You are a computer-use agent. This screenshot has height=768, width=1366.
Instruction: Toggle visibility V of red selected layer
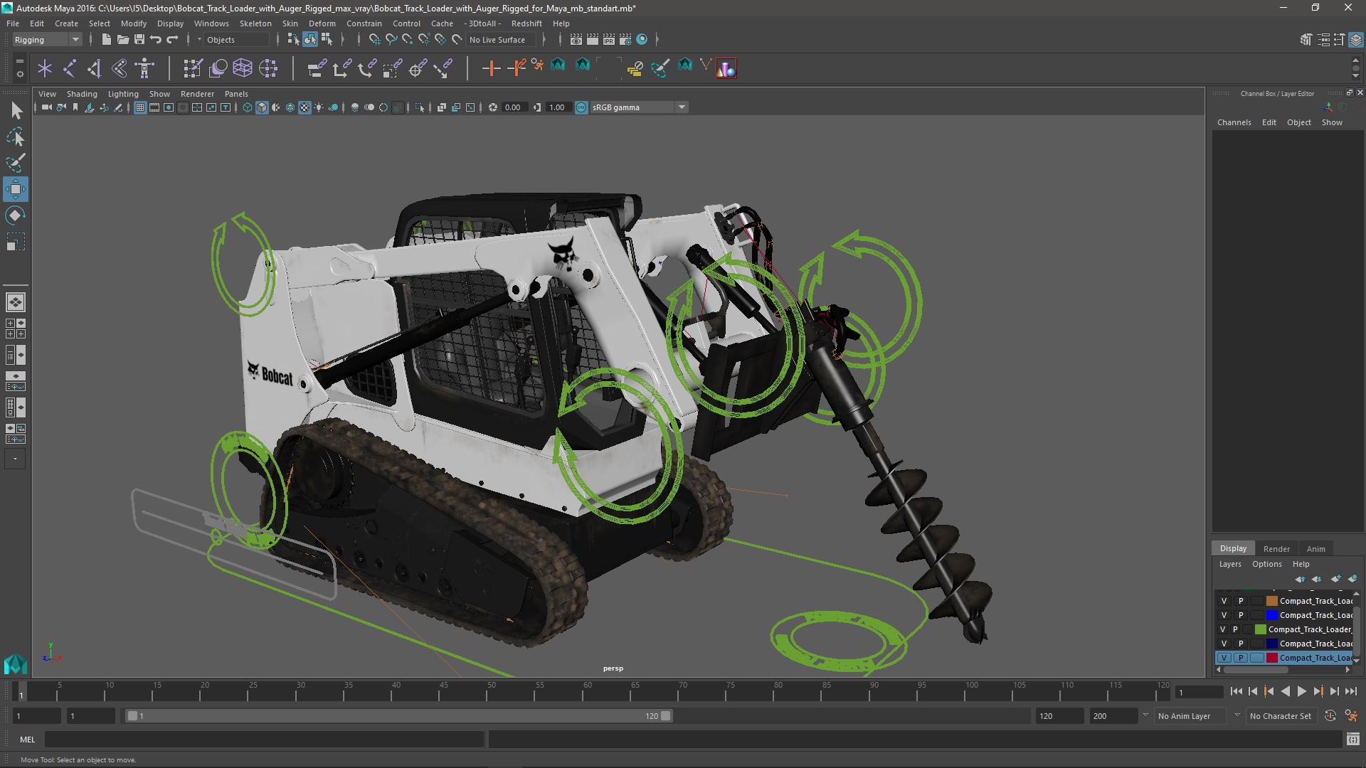pyautogui.click(x=1224, y=658)
